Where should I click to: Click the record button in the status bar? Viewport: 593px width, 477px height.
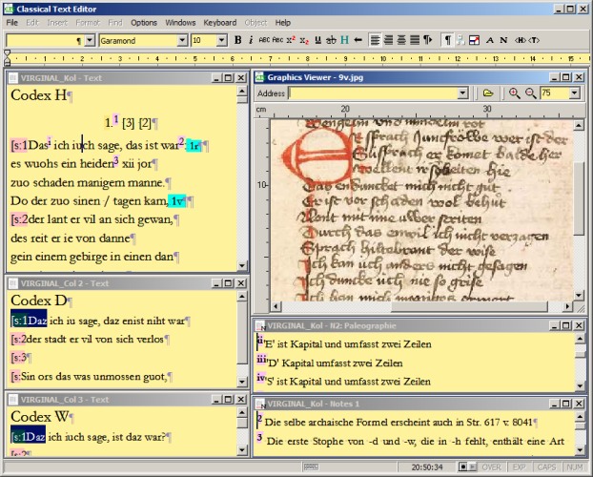[x=462, y=467]
